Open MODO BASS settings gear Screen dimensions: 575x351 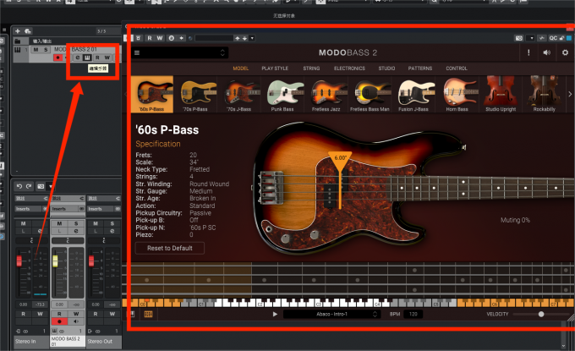pos(565,52)
